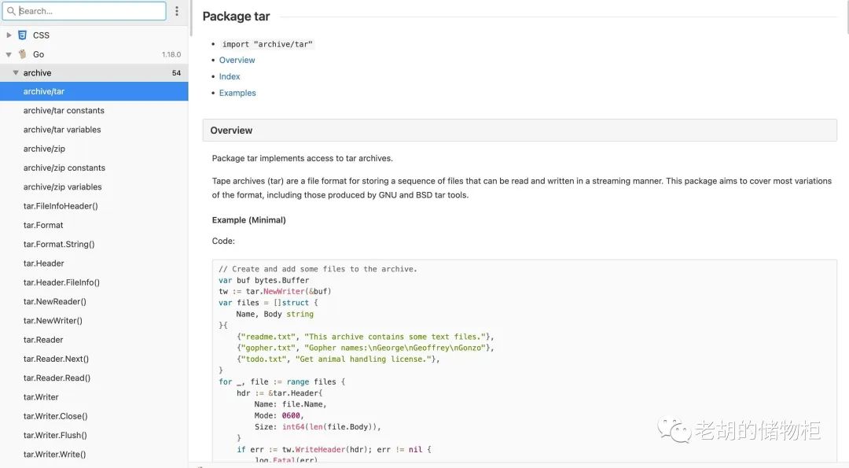The image size is (849, 468).
Task: Collapse the archive section
Action: point(16,72)
